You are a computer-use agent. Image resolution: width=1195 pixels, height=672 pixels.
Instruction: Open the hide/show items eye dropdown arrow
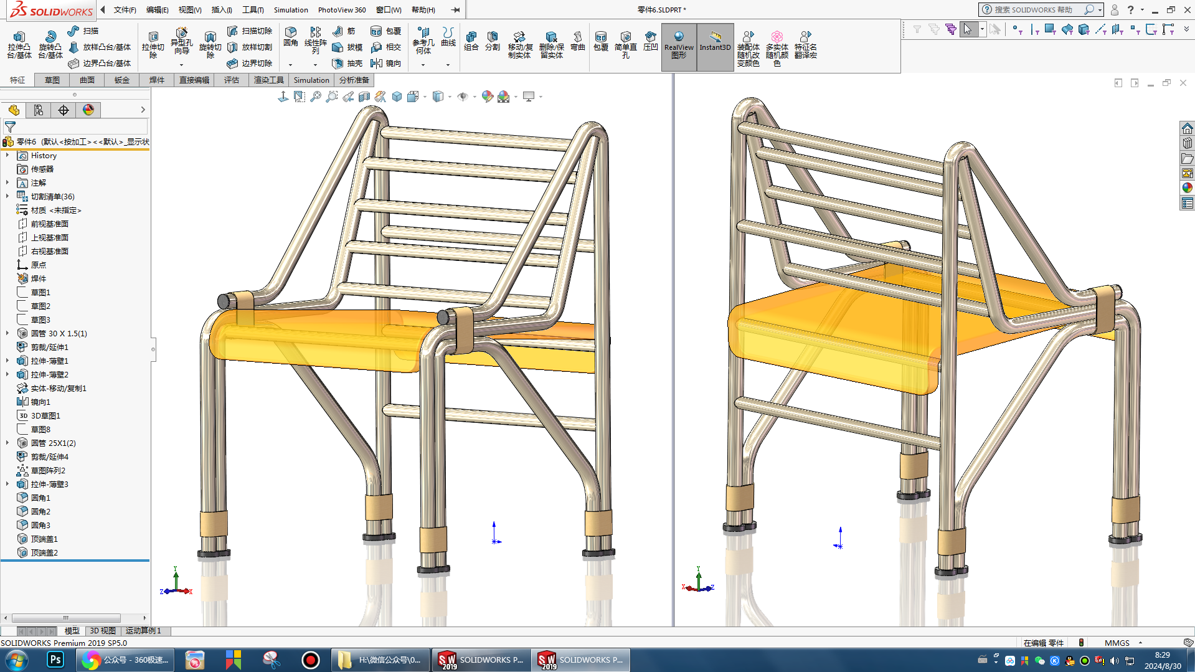pyautogui.click(x=474, y=97)
